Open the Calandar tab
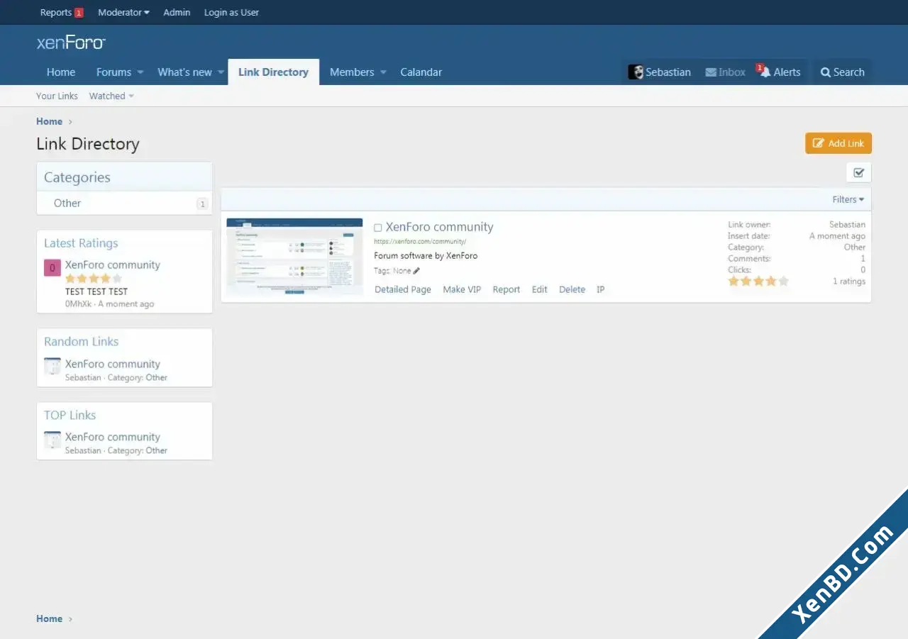This screenshot has width=908, height=639. 421,72
